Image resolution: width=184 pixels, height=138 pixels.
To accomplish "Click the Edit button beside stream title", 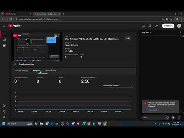I will pos(128,38).
